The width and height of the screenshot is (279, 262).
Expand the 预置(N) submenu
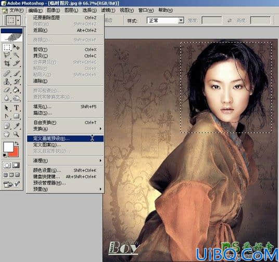[x=65, y=189]
